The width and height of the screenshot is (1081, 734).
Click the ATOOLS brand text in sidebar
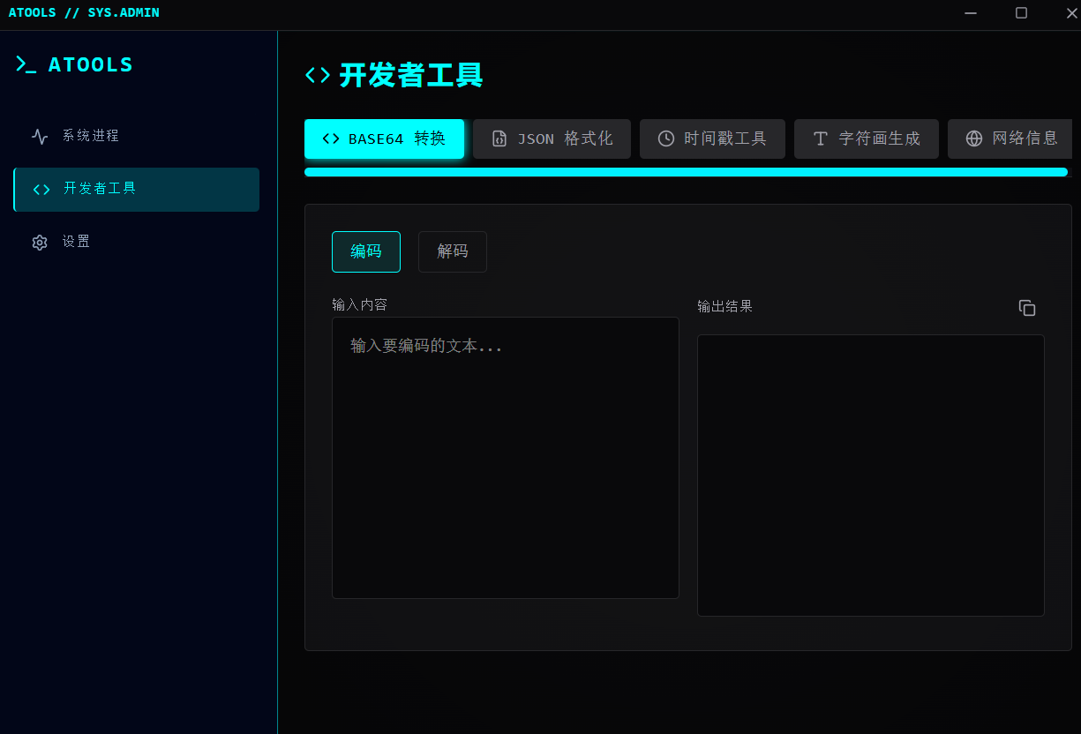click(91, 64)
